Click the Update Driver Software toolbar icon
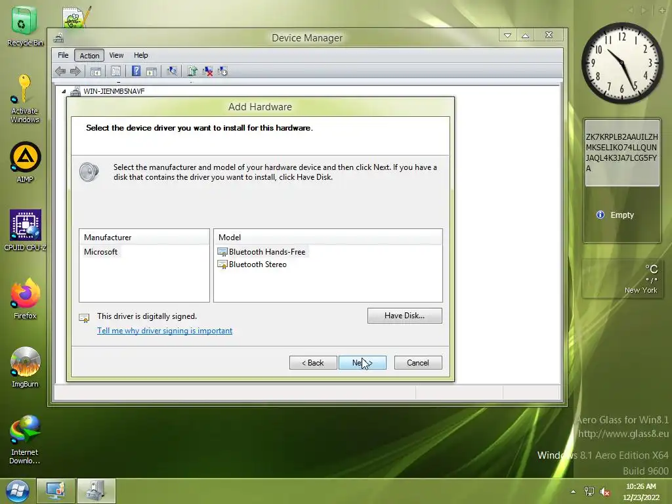The height and width of the screenshot is (504, 672). [192, 71]
